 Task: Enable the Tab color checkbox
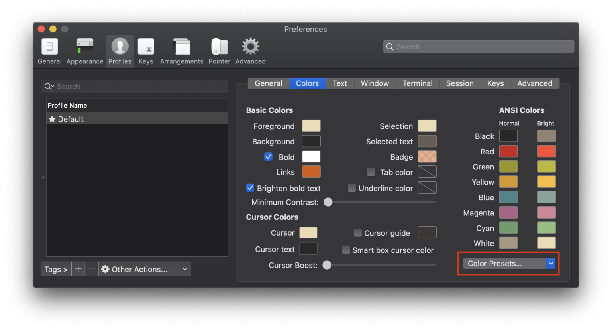371,172
